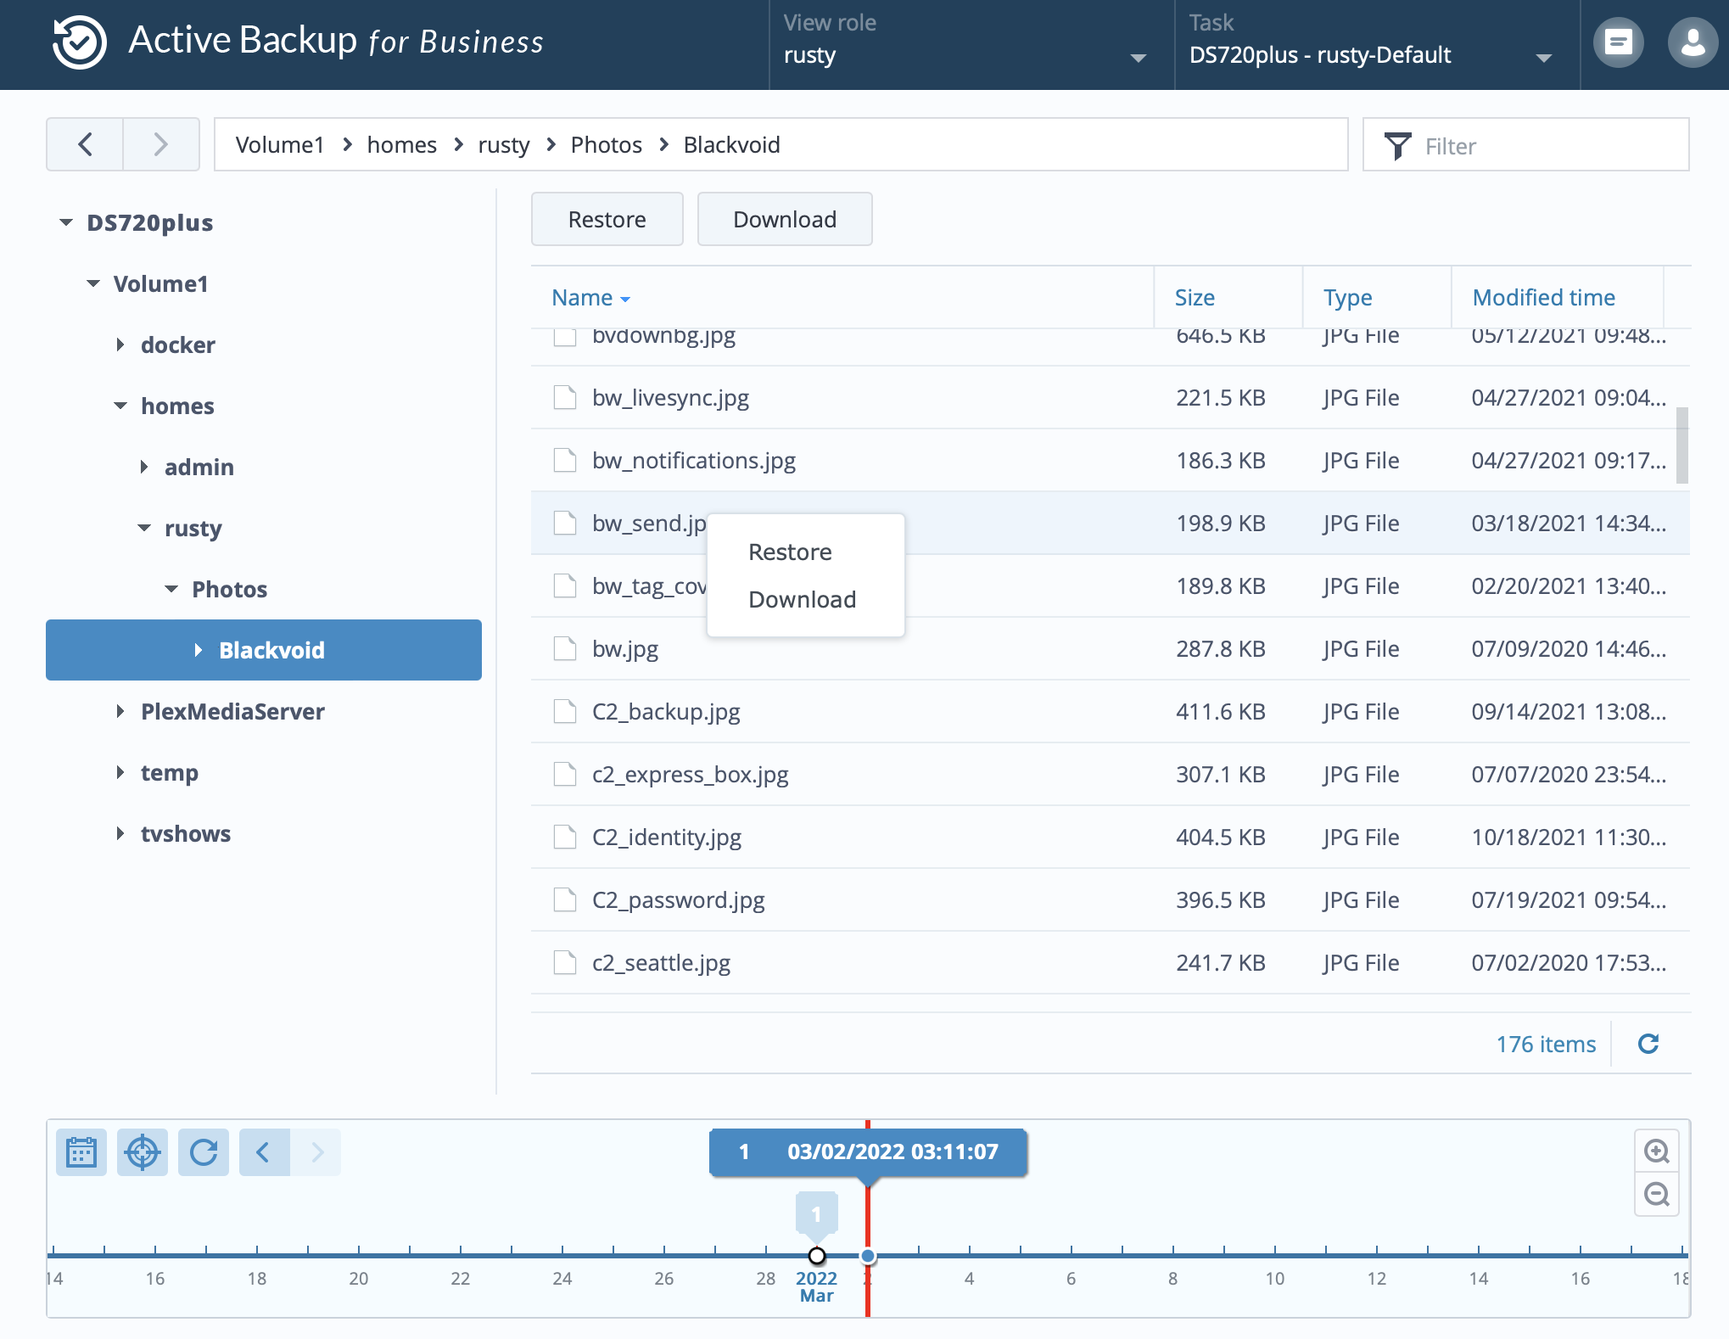This screenshot has height=1339, width=1729.
Task: Click the file icon of C2_identity.jpg
Action: (x=565, y=837)
